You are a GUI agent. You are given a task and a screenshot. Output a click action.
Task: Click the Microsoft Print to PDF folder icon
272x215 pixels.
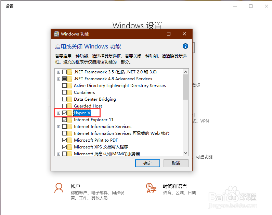[x=69, y=140]
